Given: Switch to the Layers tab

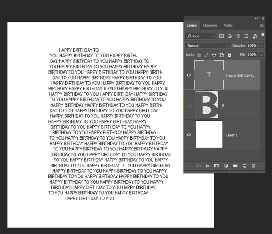Looking at the screenshot, I should (191, 25).
